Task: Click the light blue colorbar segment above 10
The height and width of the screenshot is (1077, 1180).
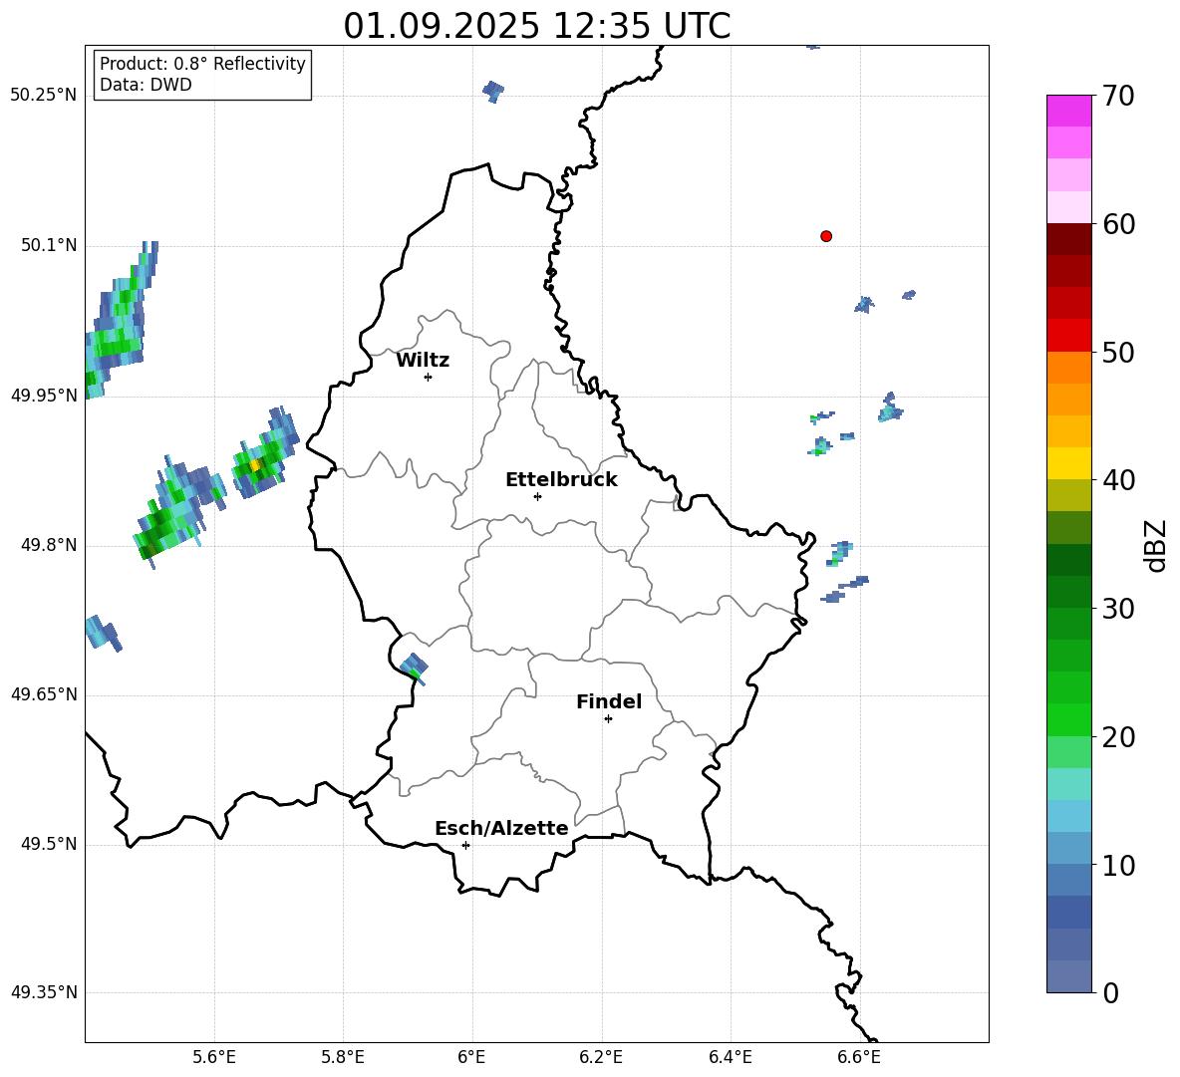Action: pos(1068,848)
